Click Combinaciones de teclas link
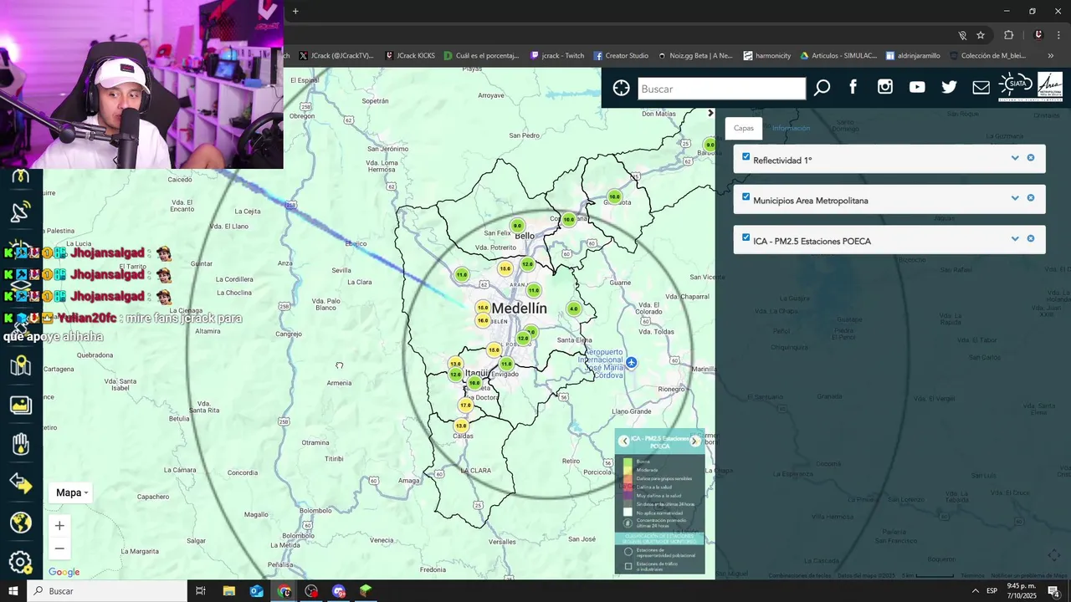Image resolution: width=1071 pixels, height=602 pixels. (x=800, y=575)
